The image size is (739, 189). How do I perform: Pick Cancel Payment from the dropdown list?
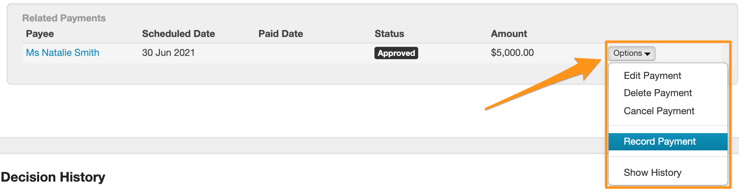659,111
